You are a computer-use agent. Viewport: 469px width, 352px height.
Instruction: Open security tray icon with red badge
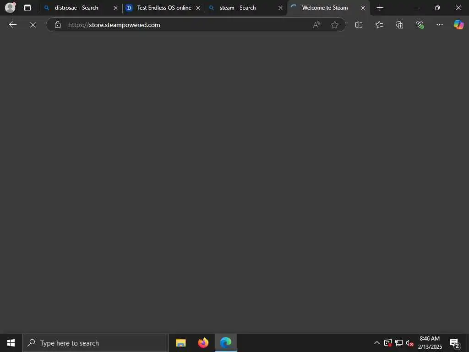pyautogui.click(x=388, y=343)
